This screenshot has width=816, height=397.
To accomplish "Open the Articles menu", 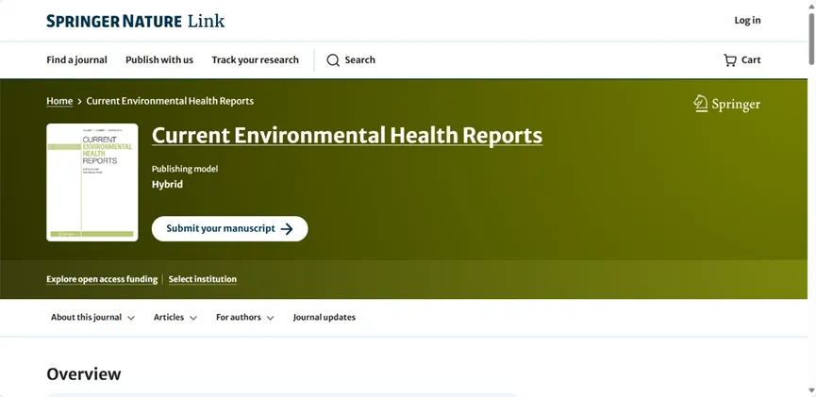I will point(175,318).
